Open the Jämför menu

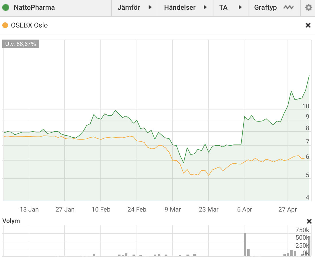pos(135,8)
